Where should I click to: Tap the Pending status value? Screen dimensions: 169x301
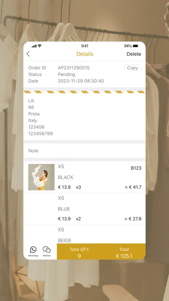click(x=66, y=74)
